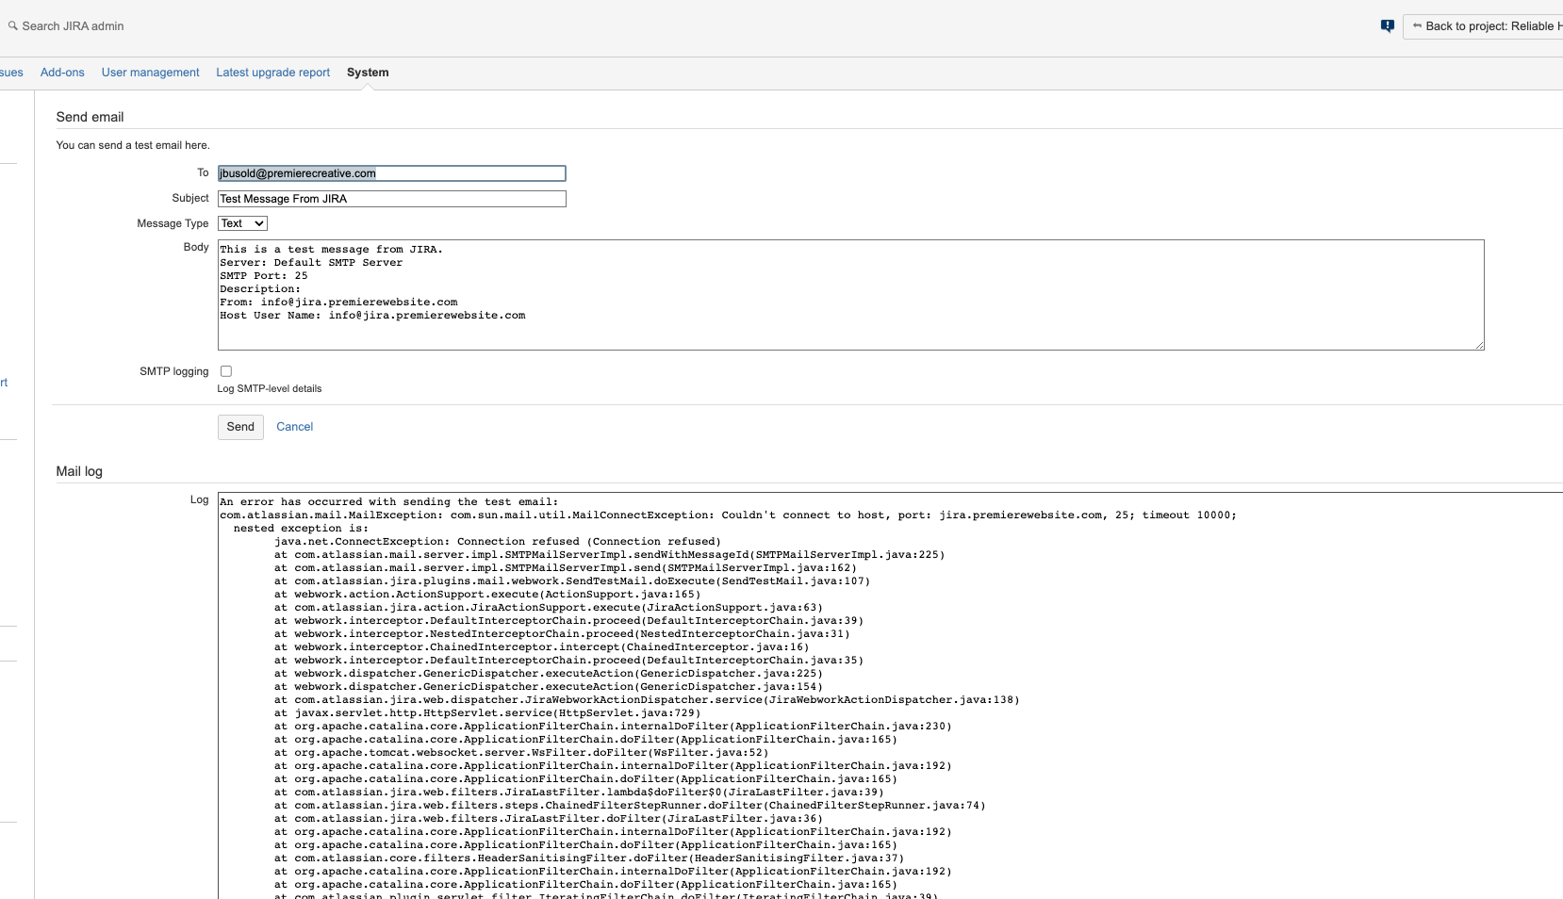This screenshot has width=1563, height=899.
Task: Click the To email address field
Action: point(392,173)
